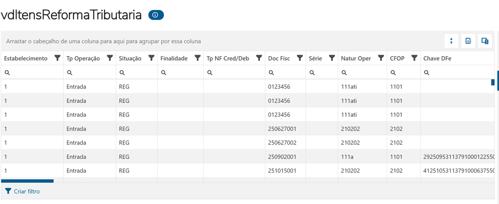Click the info icon beside vdItensReformaTributaria title
This screenshot has height=204, width=499.
coord(156,15)
